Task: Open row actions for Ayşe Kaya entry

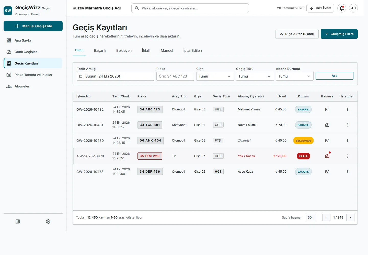Action: (347, 172)
